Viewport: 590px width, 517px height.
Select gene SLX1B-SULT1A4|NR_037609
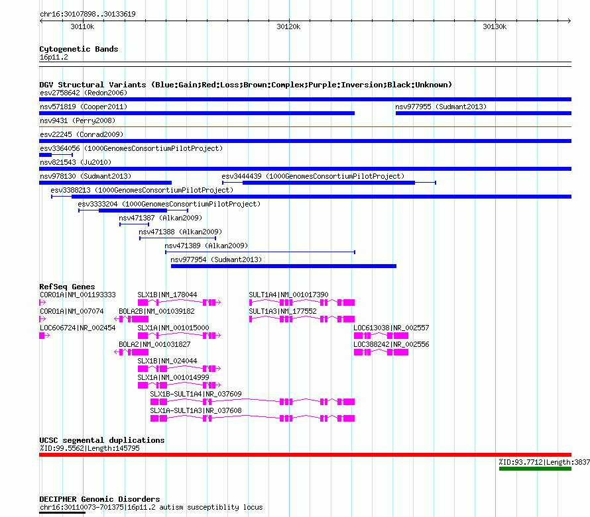(x=196, y=394)
